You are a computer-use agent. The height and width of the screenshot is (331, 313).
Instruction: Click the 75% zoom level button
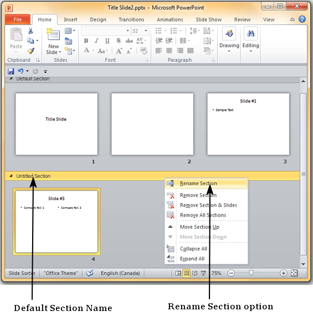click(216, 273)
